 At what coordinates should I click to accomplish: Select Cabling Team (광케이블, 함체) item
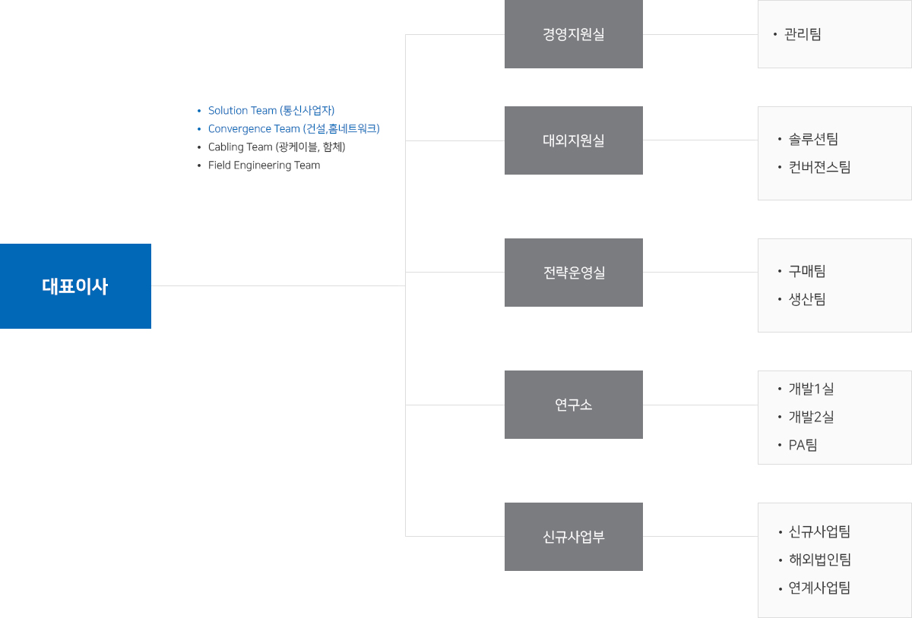pos(277,147)
